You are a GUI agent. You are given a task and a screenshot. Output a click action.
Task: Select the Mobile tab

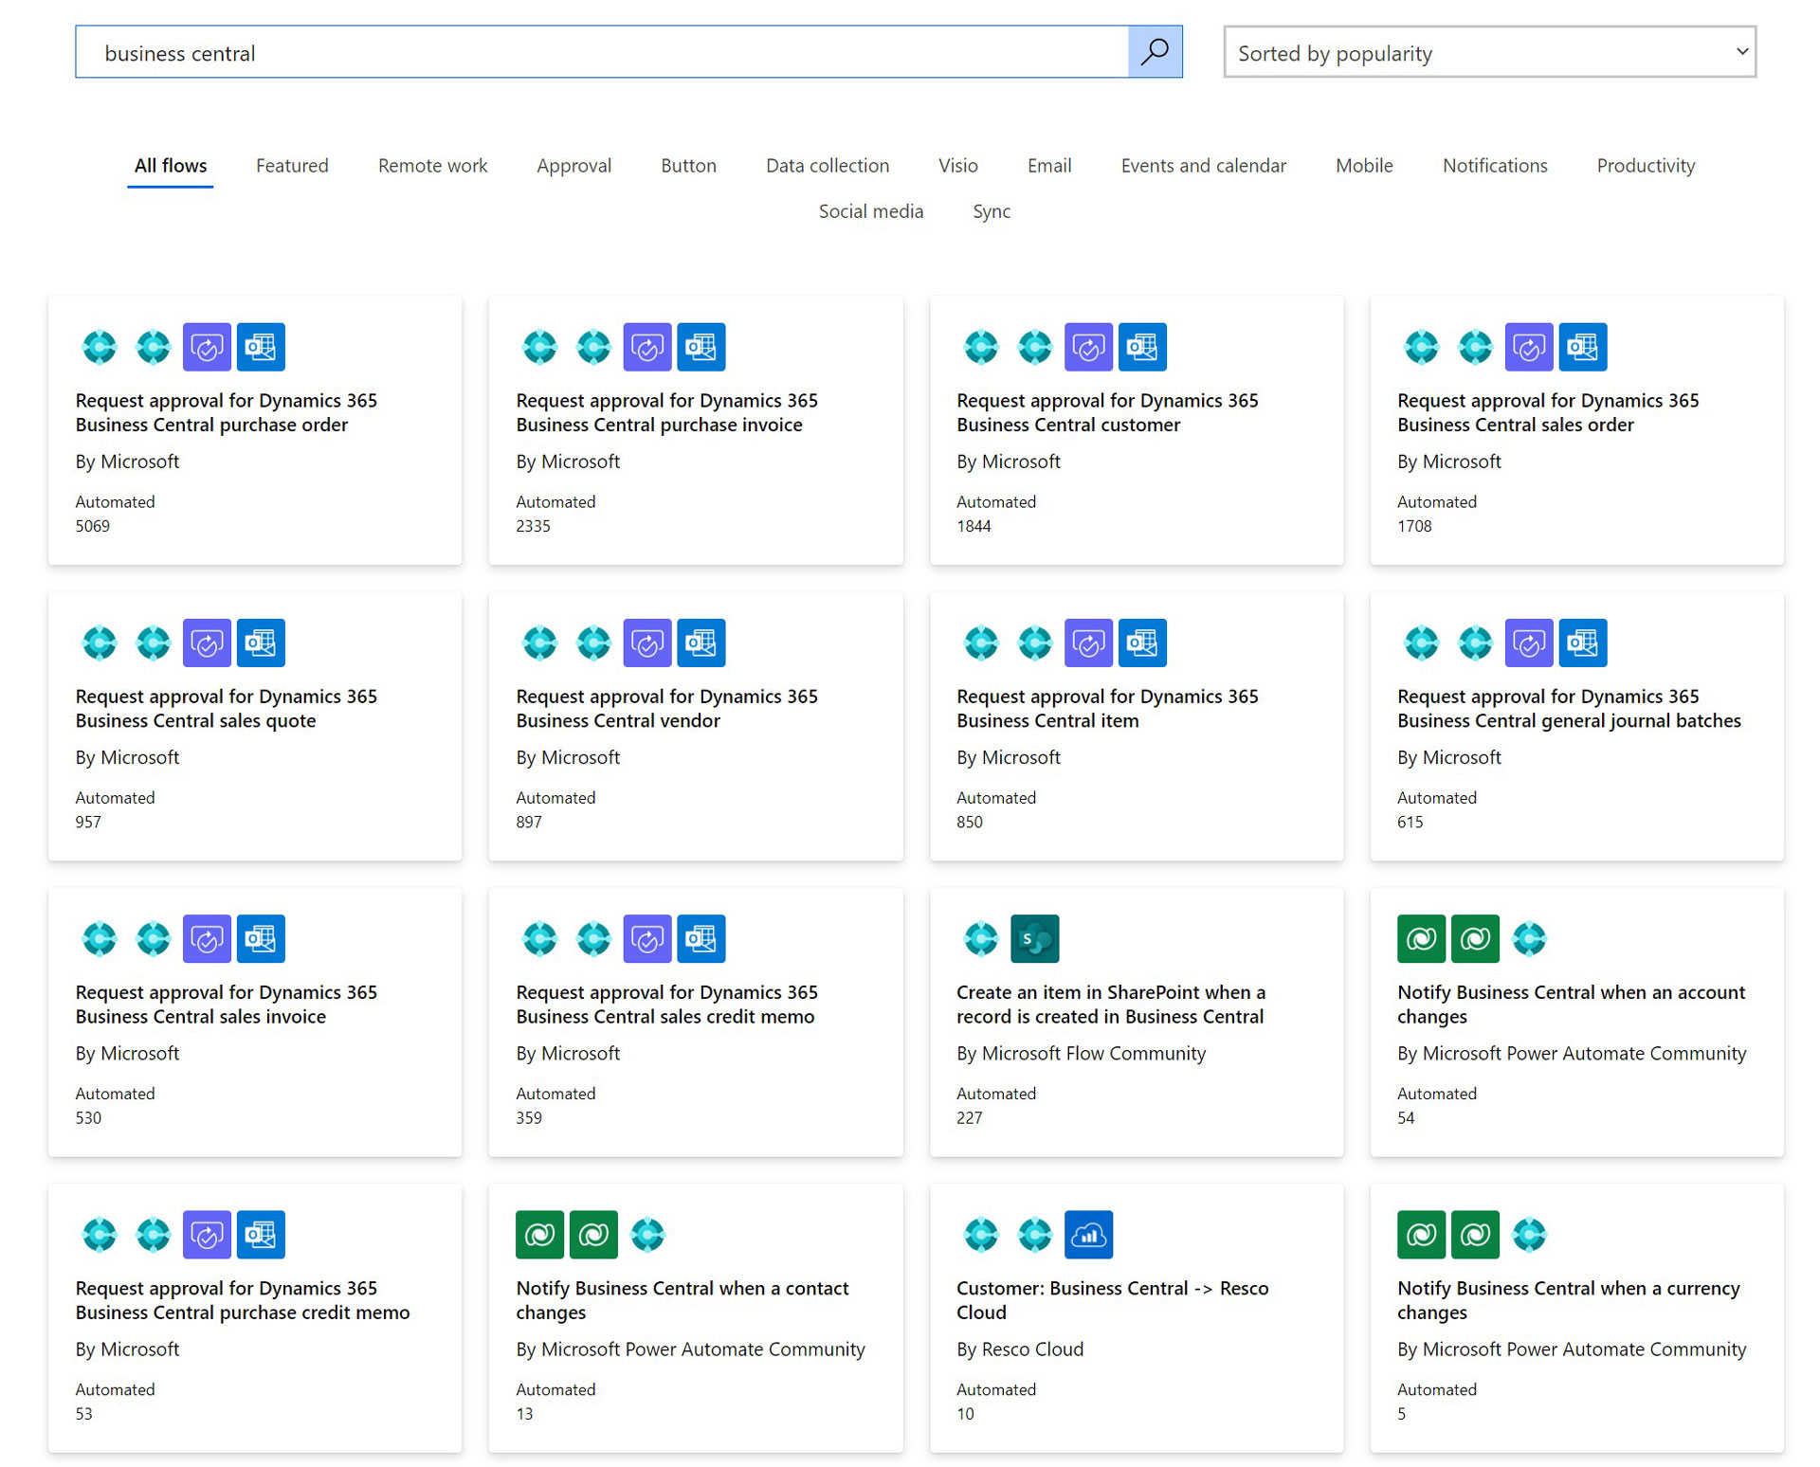tap(1363, 166)
